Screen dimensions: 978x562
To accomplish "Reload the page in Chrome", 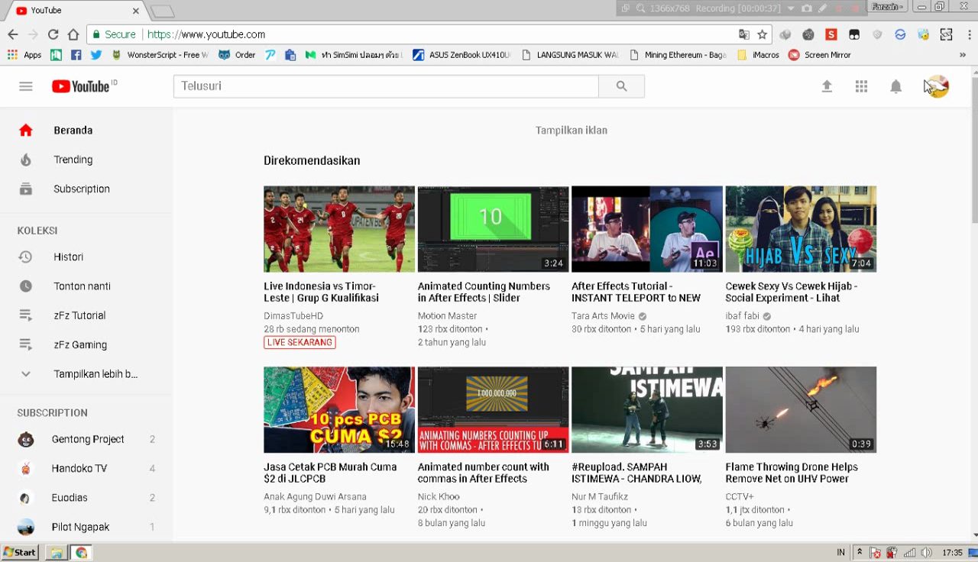I will pyautogui.click(x=53, y=34).
